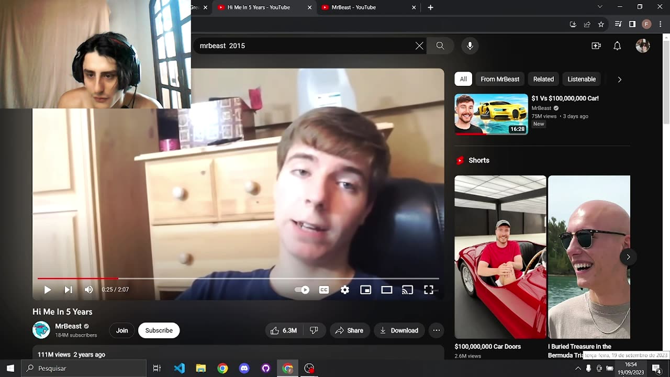Viewport: 670px width, 377px height.
Task: Open the Chrome three-dot menu
Action: pyautogui.click(x=661, y=24)
